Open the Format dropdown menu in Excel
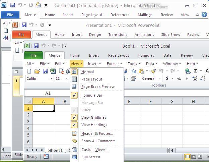This screenshot has width=209, height=162. point(114,64)
